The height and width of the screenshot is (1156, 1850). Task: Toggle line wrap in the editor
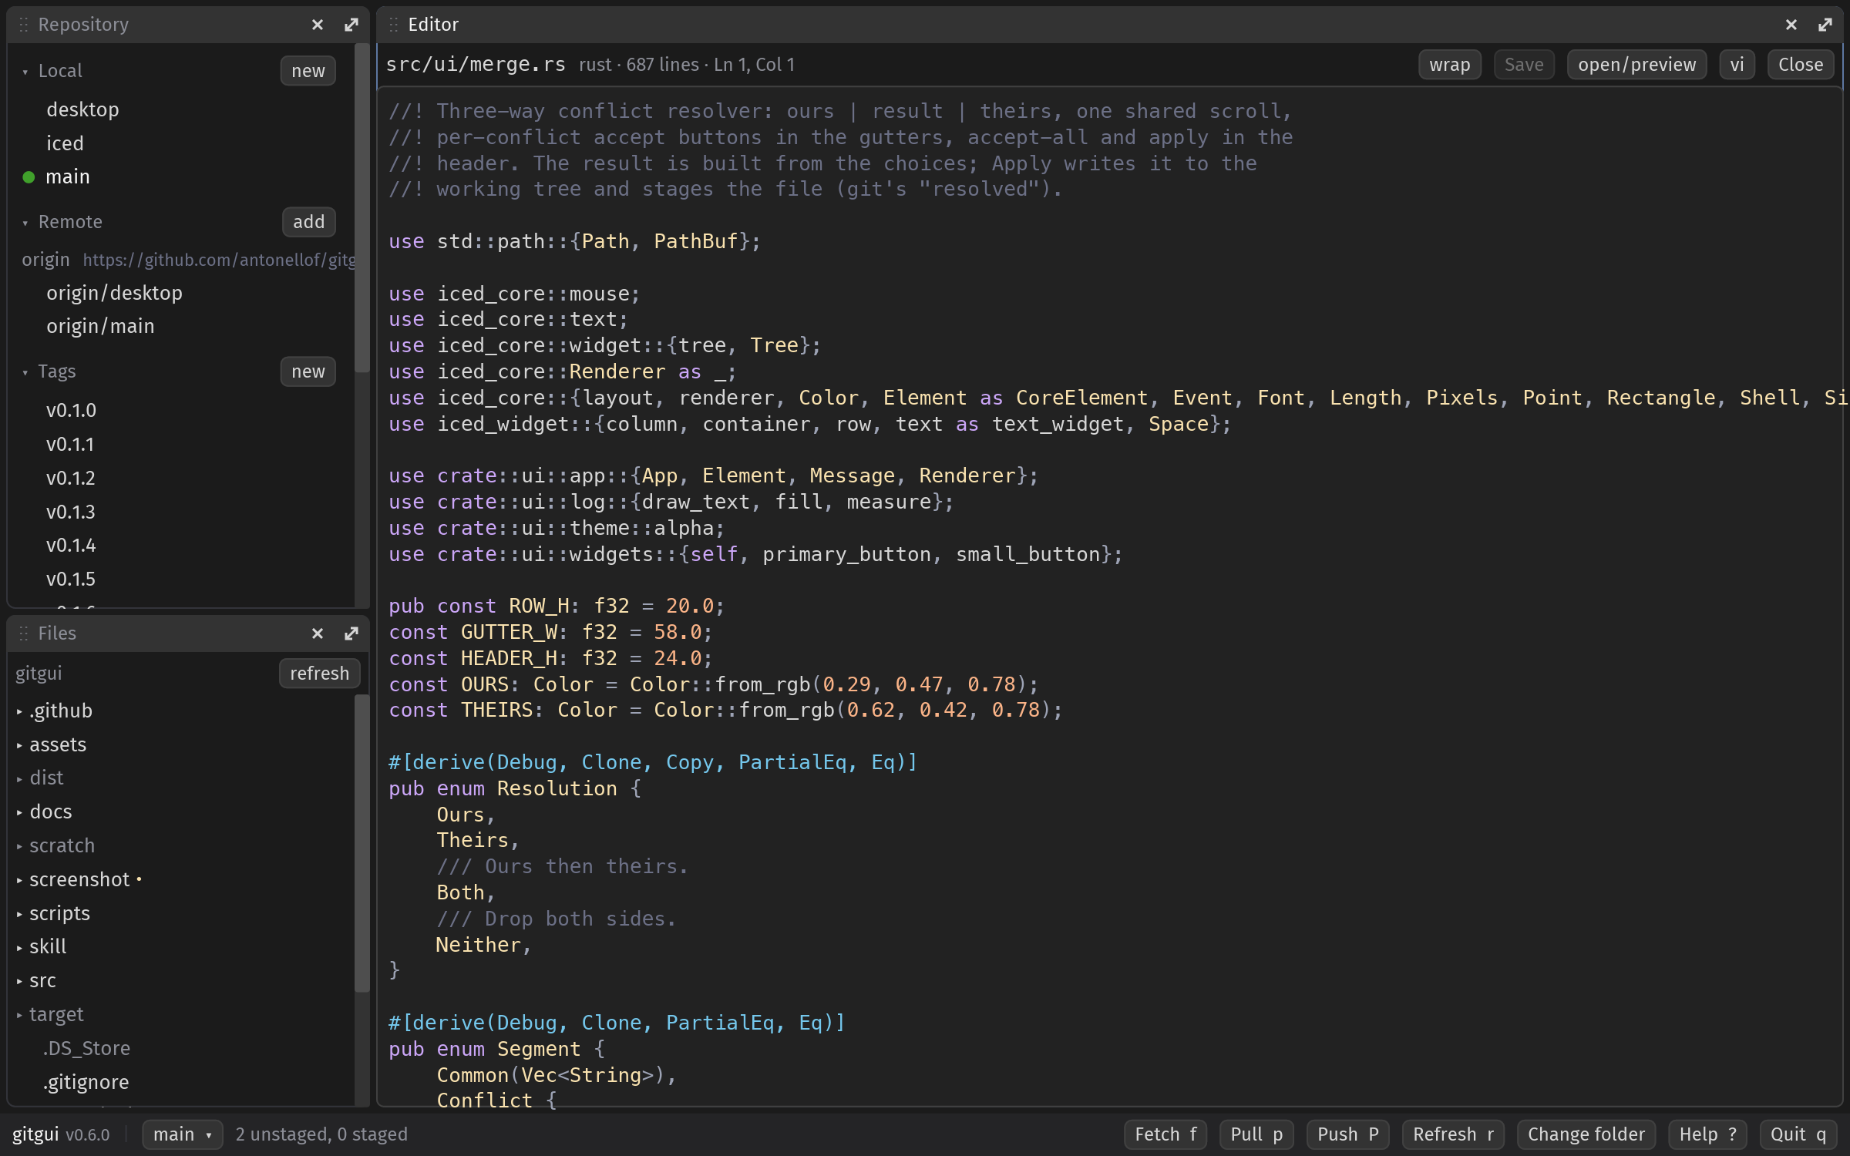click(1449, 65)
